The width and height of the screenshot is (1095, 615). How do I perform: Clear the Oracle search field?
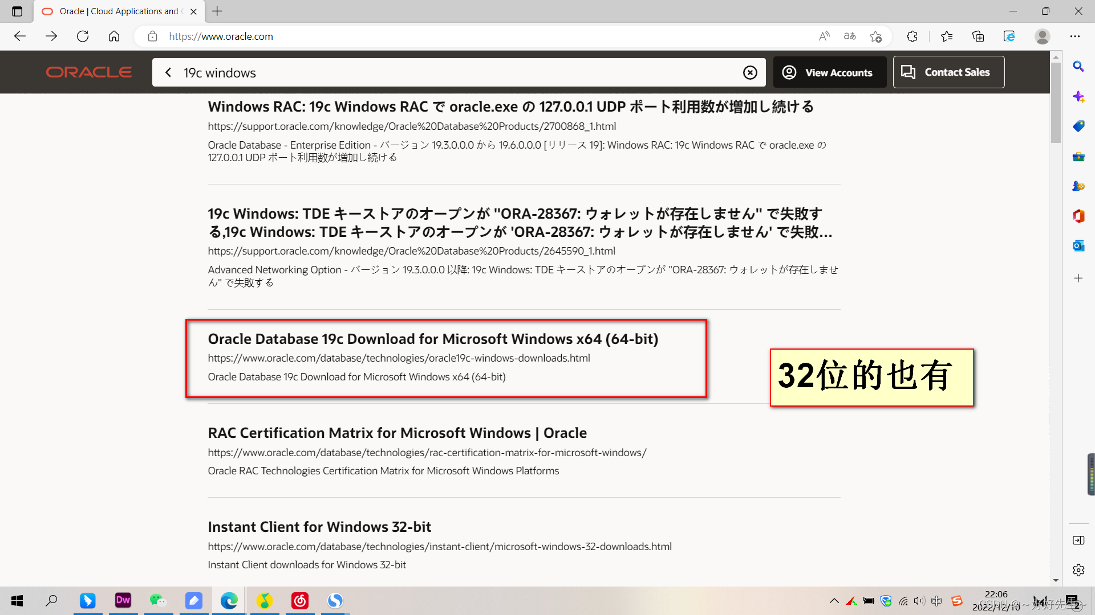click(x=750, y=72)
